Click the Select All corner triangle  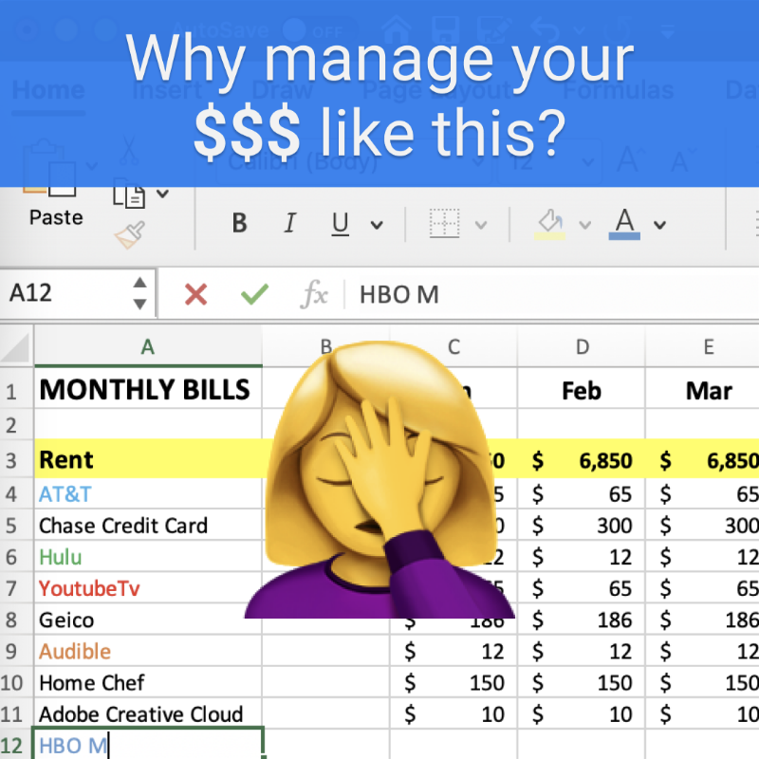[16, 347]
